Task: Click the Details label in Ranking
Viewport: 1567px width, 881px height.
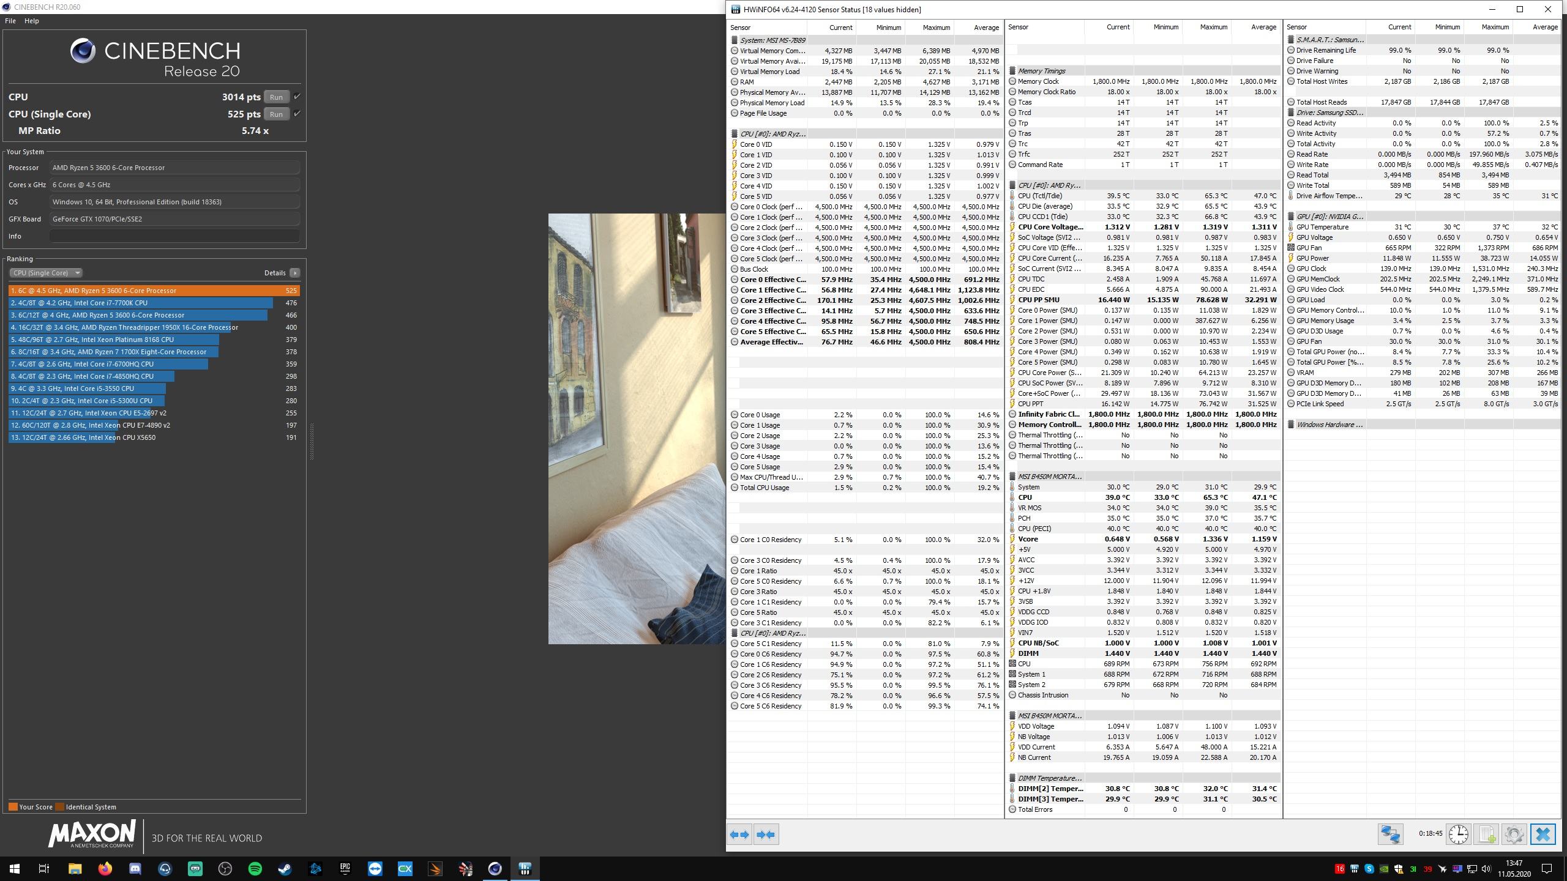Action: [275, 273]
